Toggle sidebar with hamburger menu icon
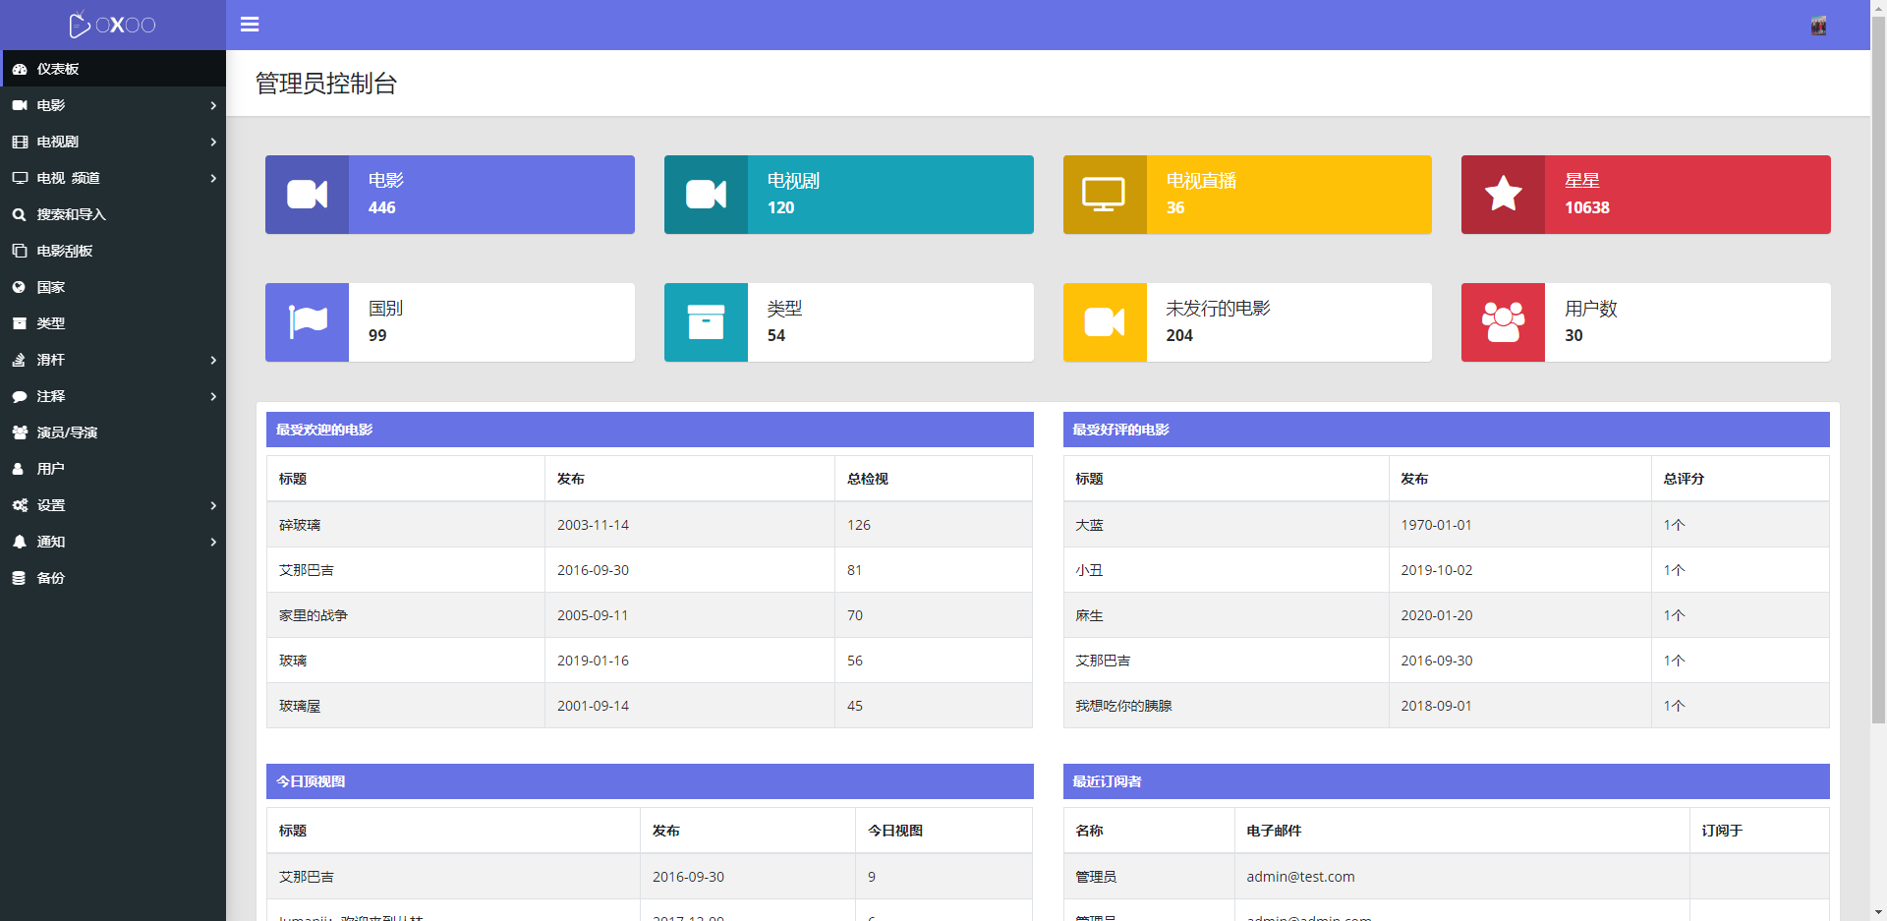Viewport: 1887px width, 921px height. coord(250,25)
